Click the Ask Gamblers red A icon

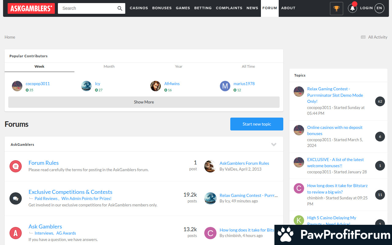(x=16, y=233)
